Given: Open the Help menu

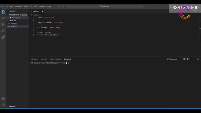Looking at the screenshot, I should pos(49,7).
